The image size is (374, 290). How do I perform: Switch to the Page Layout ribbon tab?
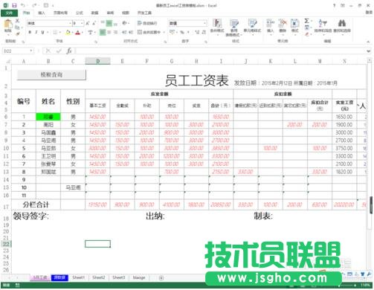click(x=60, y=13)
